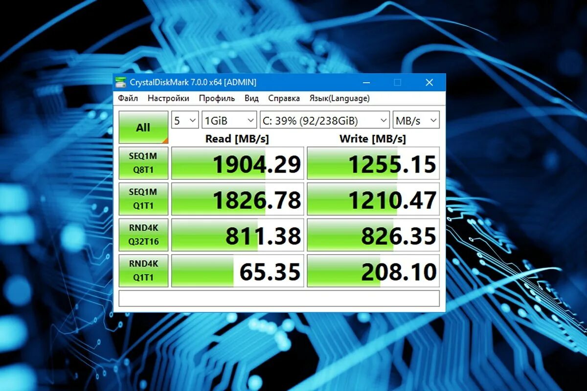Start the RND4K Q1T1 test
This screenshot has height=391, width=587.
pyautogui.click(x=143, y=270)
